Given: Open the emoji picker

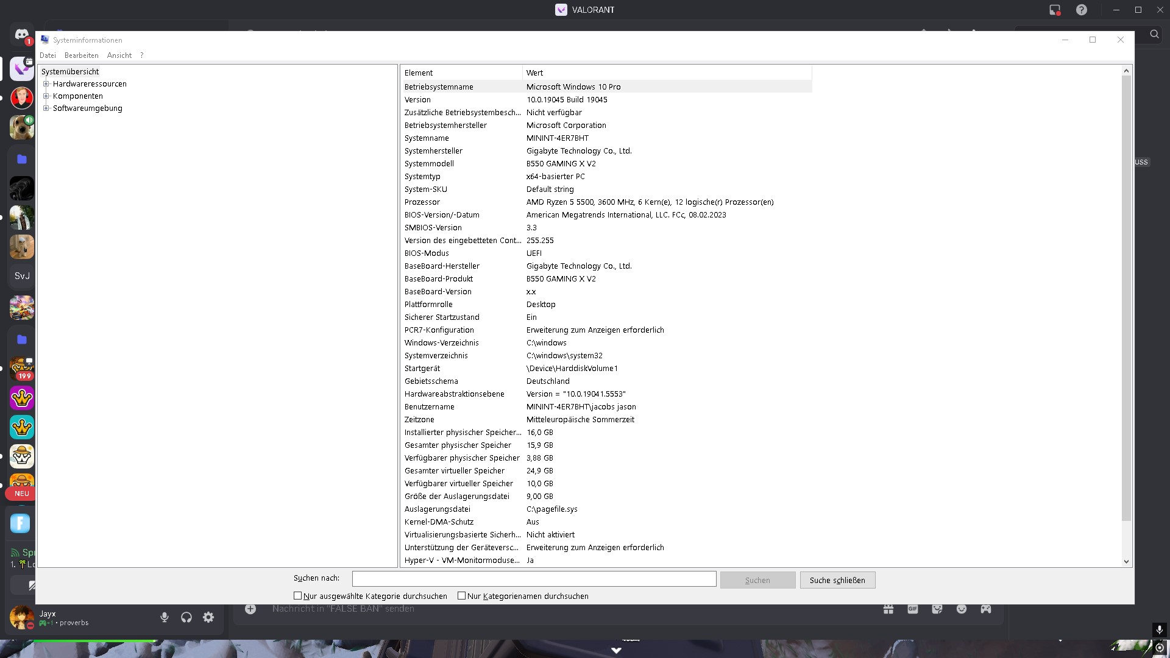Looking at the screenshot, I should 962,609.
